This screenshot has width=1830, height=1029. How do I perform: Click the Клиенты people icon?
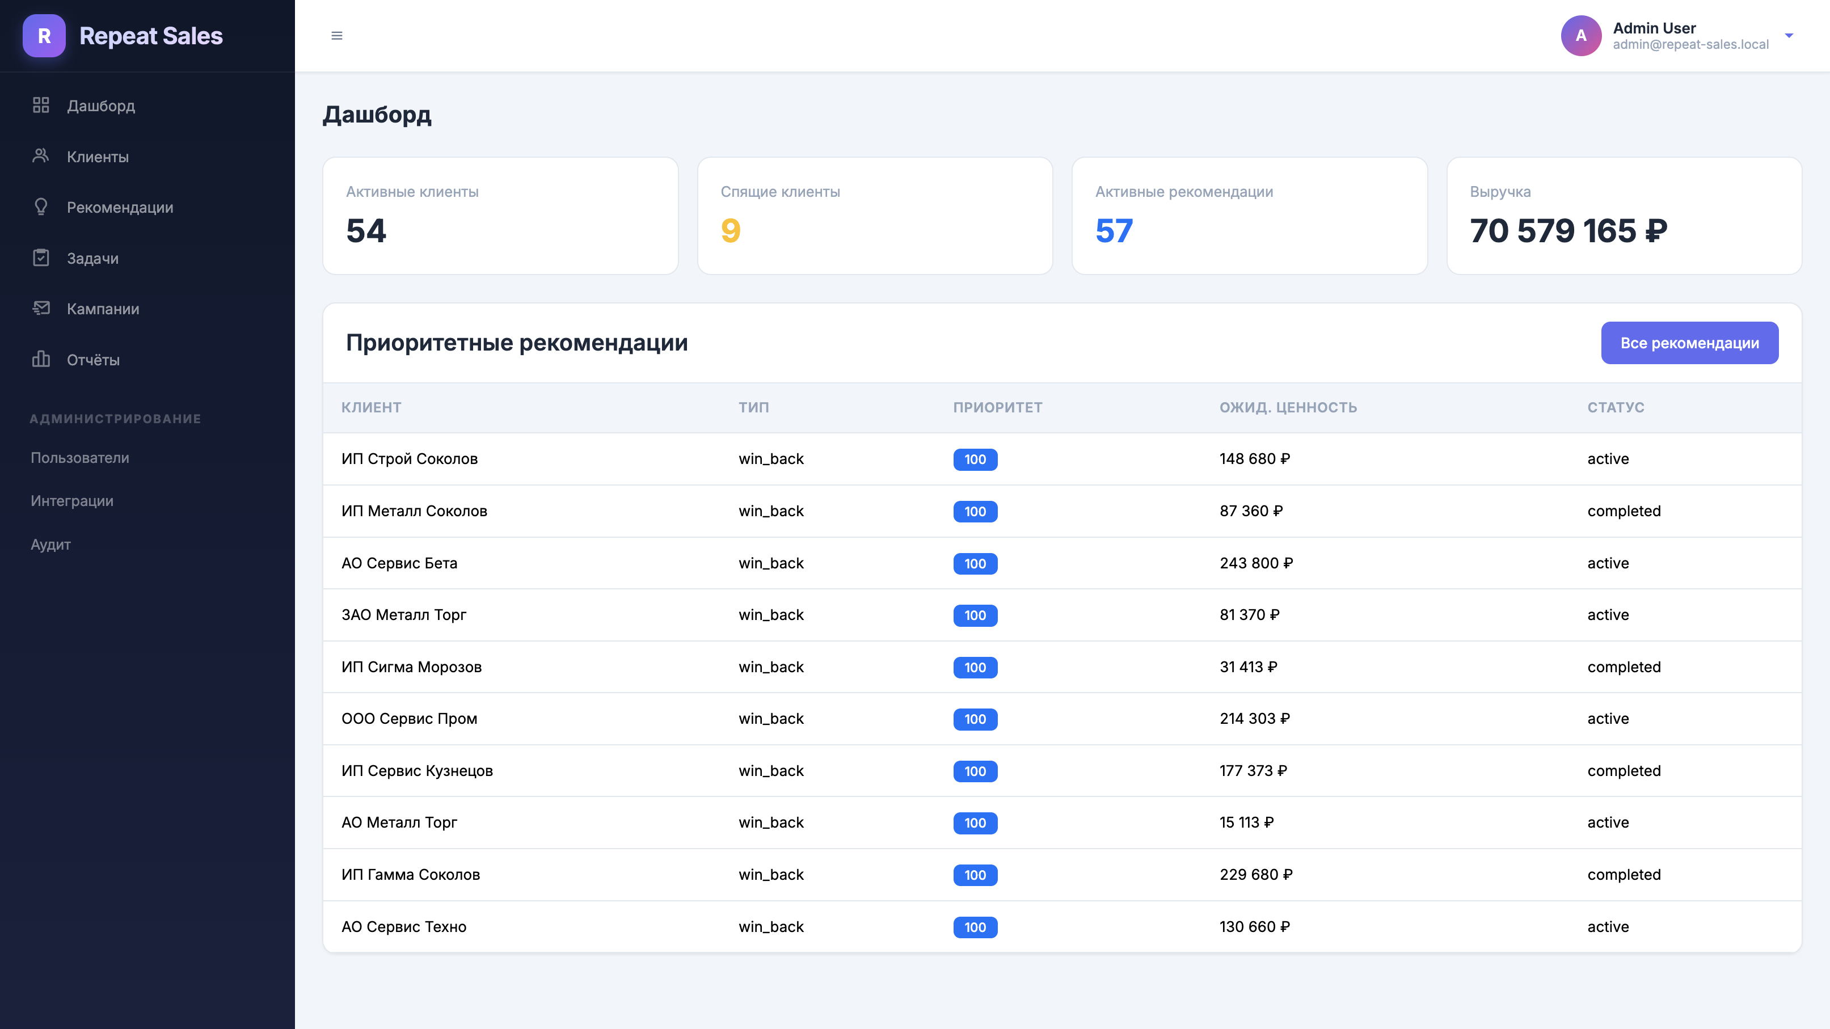[40, 155]
